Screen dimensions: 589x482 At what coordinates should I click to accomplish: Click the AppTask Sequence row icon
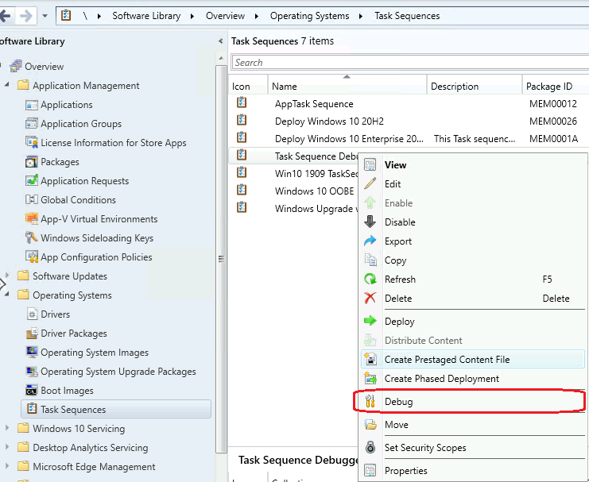tap(242, 102)
